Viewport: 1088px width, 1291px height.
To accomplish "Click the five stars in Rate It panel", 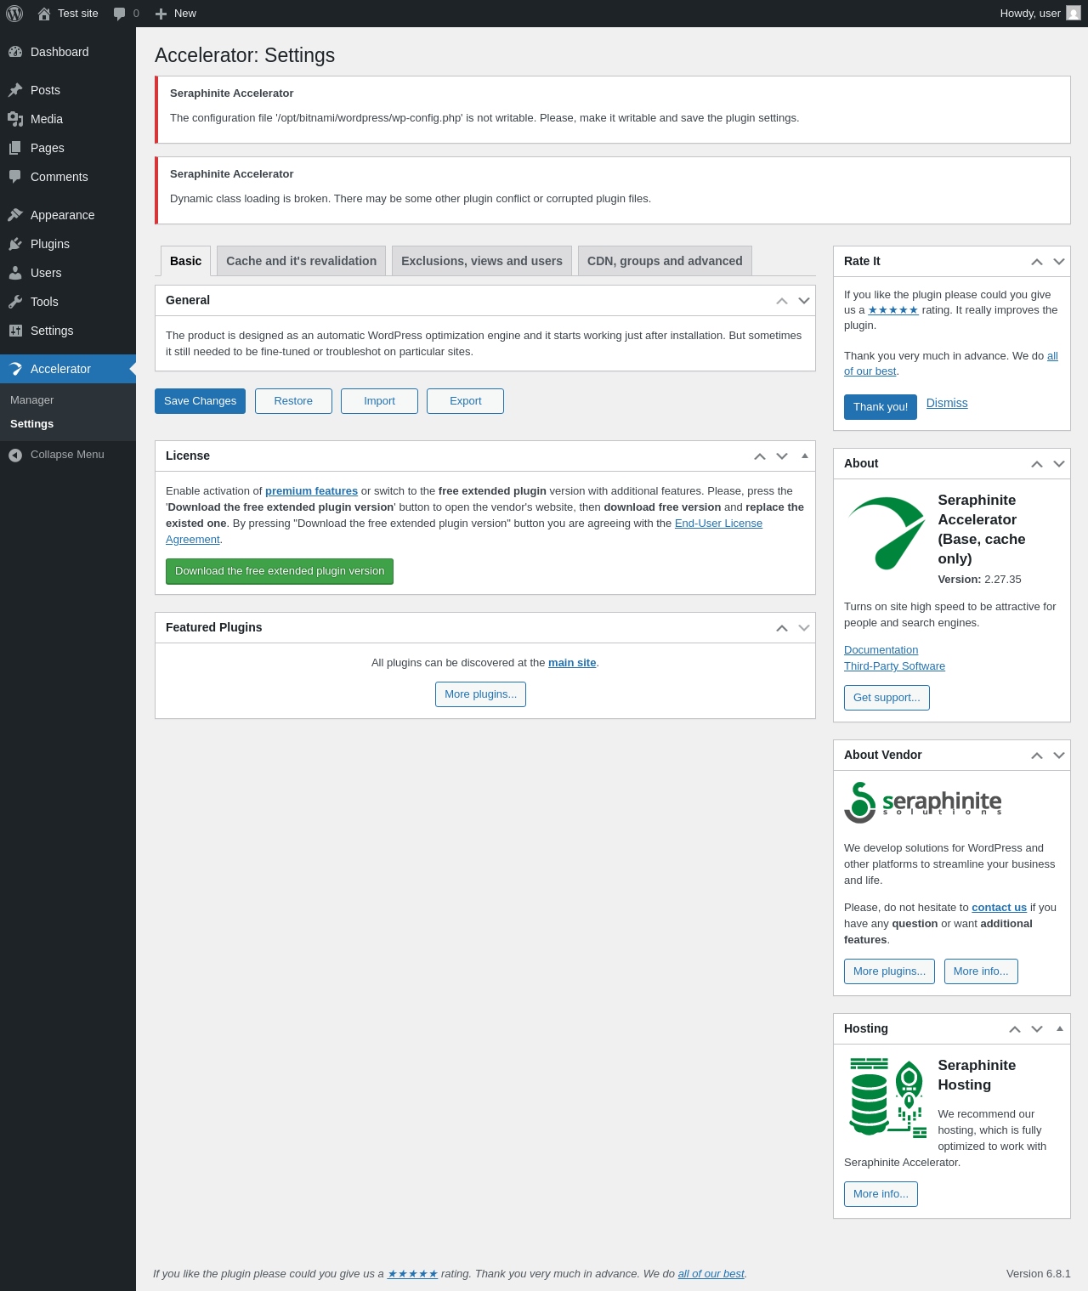I will pyautogui.click(x=893, y=310).
